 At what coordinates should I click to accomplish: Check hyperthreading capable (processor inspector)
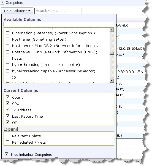[x=7, y=71]
